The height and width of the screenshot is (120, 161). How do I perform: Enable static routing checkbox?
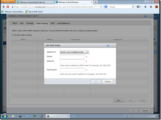(12, 35)
